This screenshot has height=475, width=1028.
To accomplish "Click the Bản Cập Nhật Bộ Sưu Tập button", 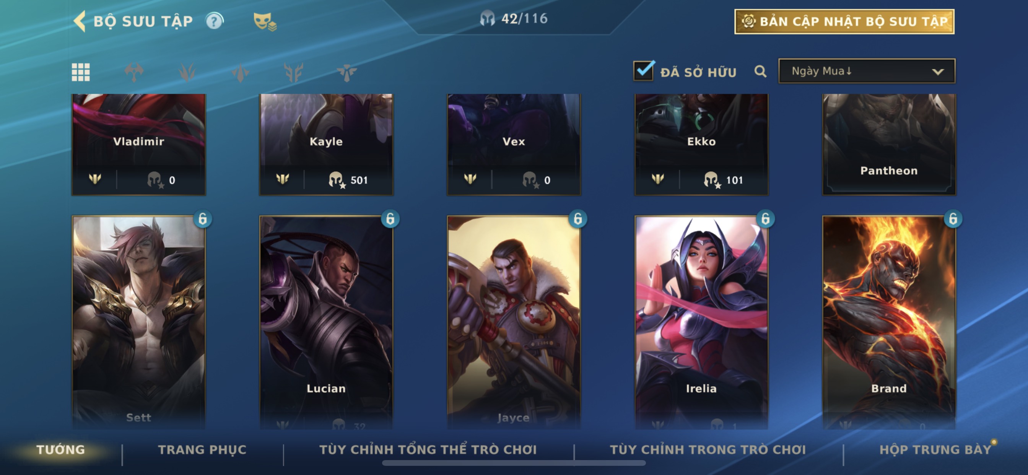I will (x=844, y=21).
